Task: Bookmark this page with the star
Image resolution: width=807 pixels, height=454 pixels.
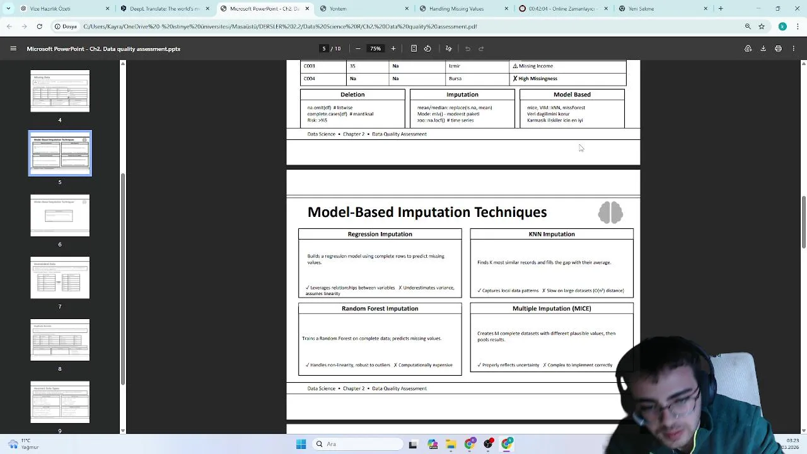Action: coord(762,26)
